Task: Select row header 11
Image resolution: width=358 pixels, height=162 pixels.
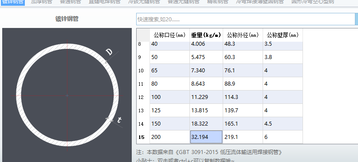Action: coord(143,84)
